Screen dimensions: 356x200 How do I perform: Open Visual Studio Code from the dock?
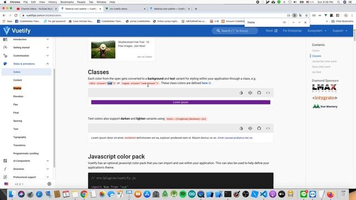(264, 194)
